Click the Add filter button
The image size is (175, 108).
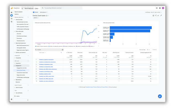point(36,18)
